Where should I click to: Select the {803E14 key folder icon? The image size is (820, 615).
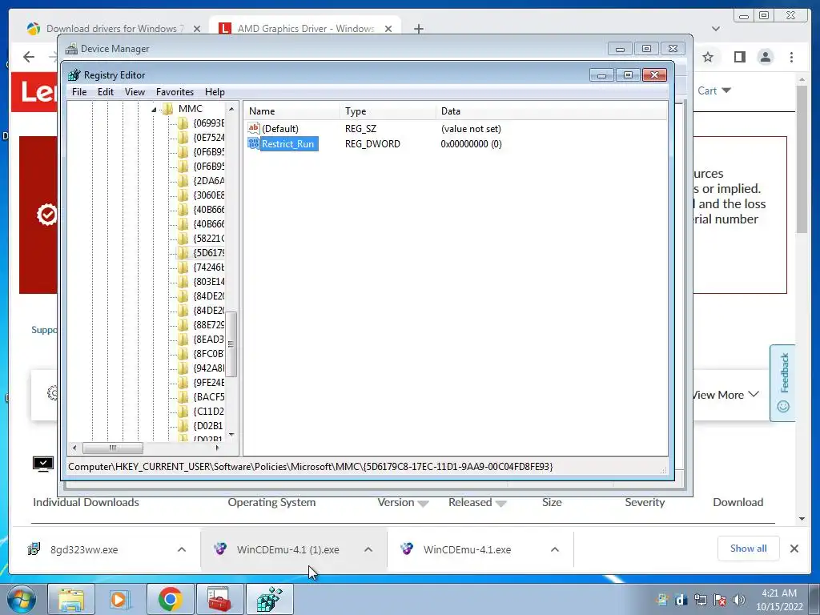coord(183,282)
